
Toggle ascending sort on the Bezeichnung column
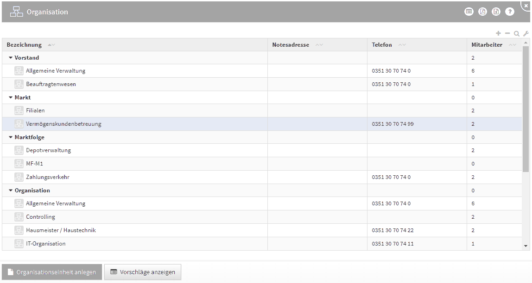pos(49,44)
